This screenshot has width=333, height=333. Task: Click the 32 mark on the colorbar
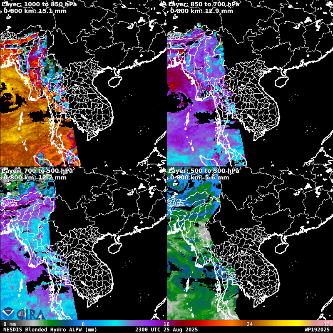326,324
